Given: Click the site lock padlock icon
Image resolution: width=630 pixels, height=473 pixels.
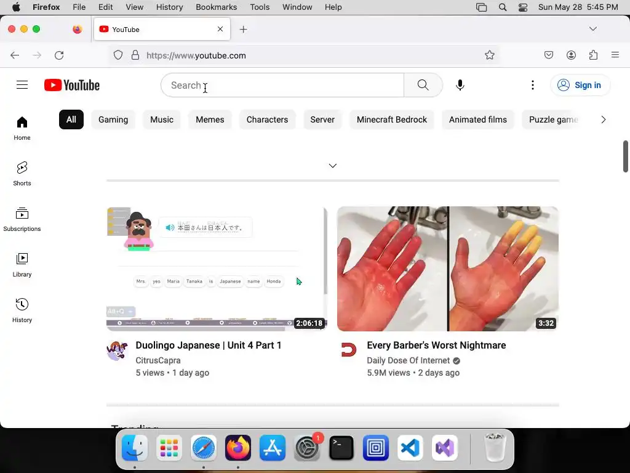Looking at the screenshot, I should pyautogui.click(x=135, y=55).
